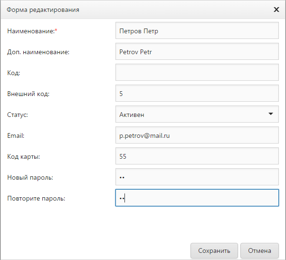Focus the Наименование field with Петров Петр

tap(197, 31)
